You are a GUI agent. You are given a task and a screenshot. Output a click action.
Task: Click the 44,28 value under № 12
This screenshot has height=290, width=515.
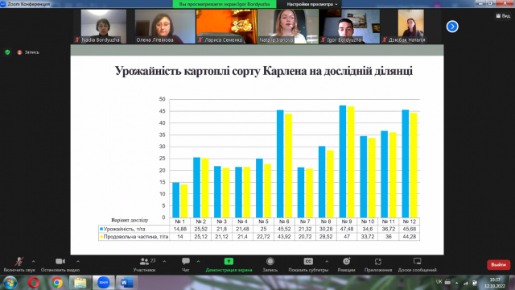(x=410, y=236)
